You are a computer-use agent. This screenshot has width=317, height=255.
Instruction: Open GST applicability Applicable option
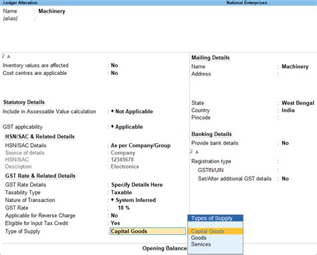tap(127, 127)
